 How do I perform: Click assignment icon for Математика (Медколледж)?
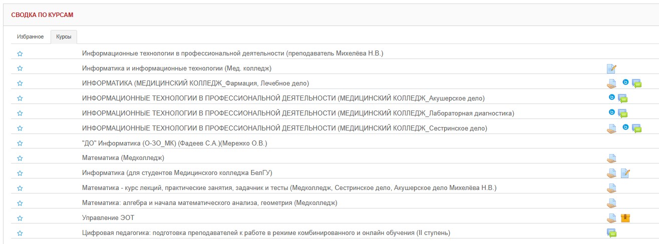tap(611, 158)
